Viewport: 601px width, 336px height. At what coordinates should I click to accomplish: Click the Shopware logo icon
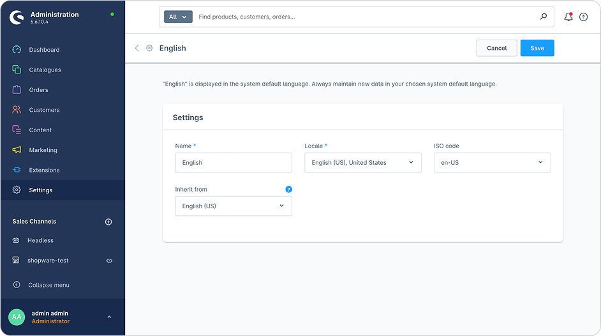(x=17, y=17)
